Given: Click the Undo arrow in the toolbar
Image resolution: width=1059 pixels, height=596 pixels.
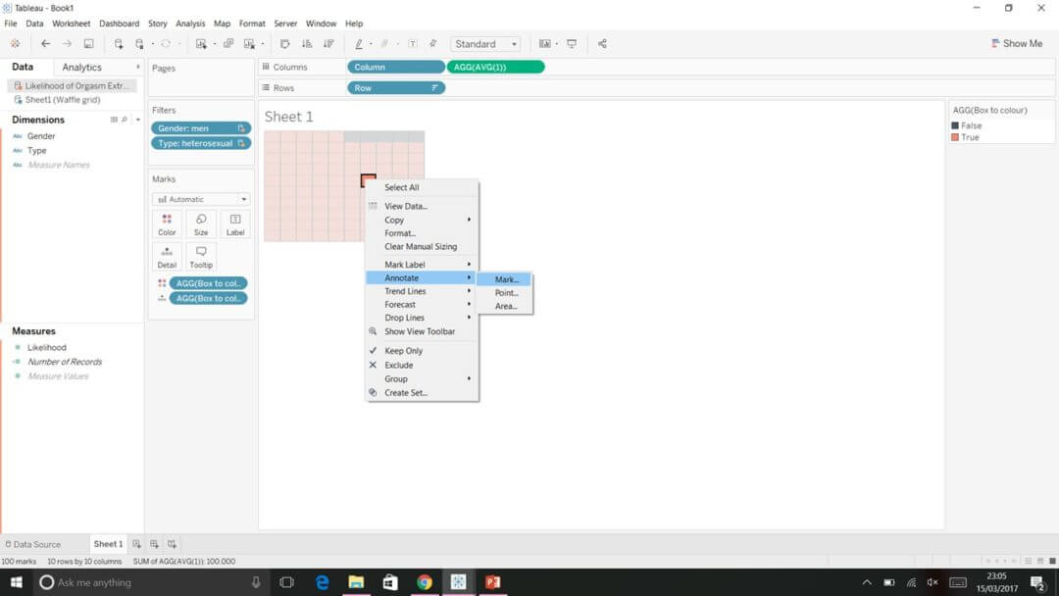Looking at the screenshot, I should pos(45,43).
